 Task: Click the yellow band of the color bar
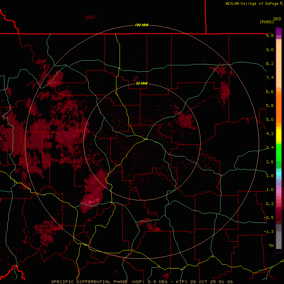coord(279,135)
